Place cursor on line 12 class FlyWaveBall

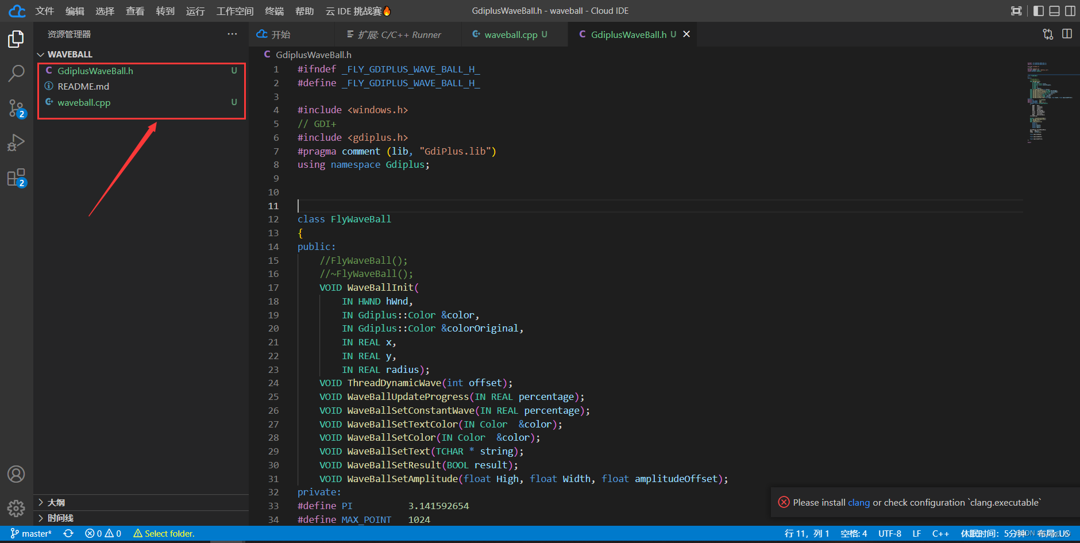(344, 219)
